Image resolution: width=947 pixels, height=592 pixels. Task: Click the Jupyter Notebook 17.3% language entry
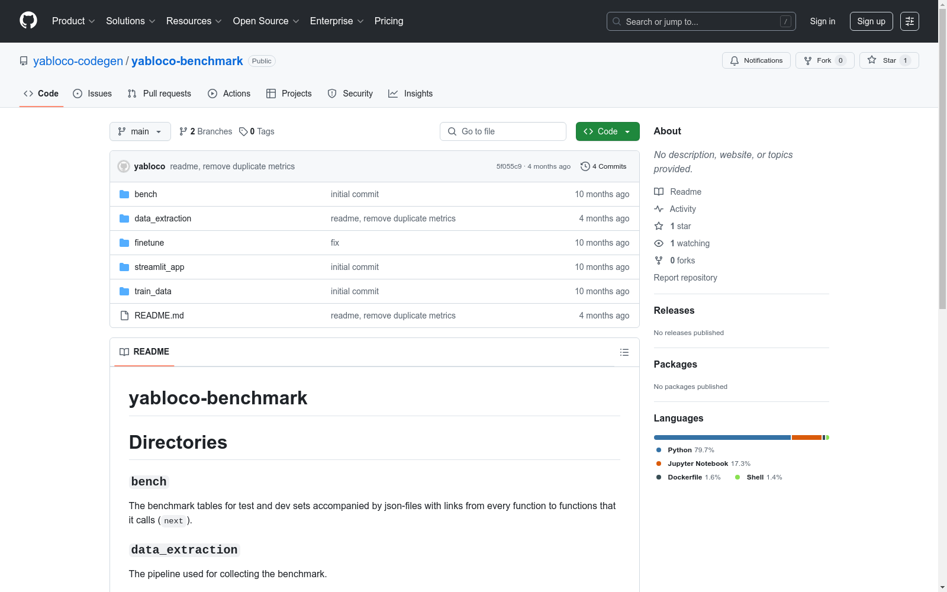pyautogui.click(x=703, y=464)
